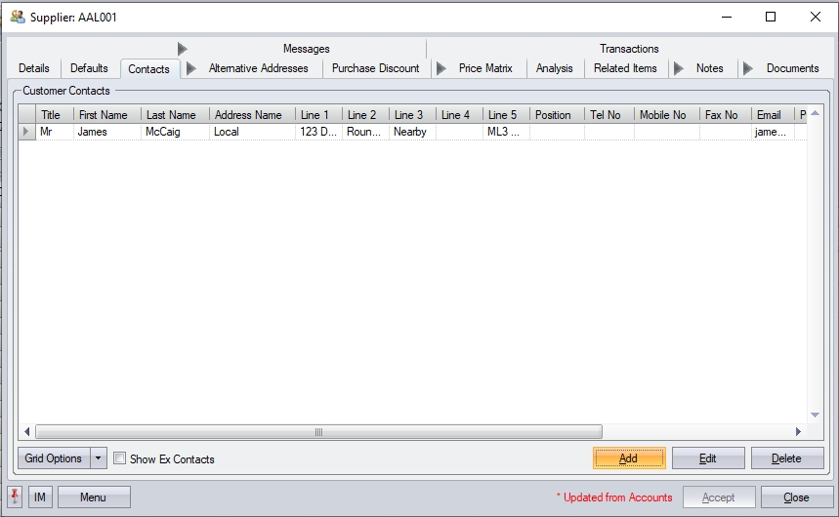Click the Line 1 column header
The width and height of the screenshot is (839, 517).
318,114
